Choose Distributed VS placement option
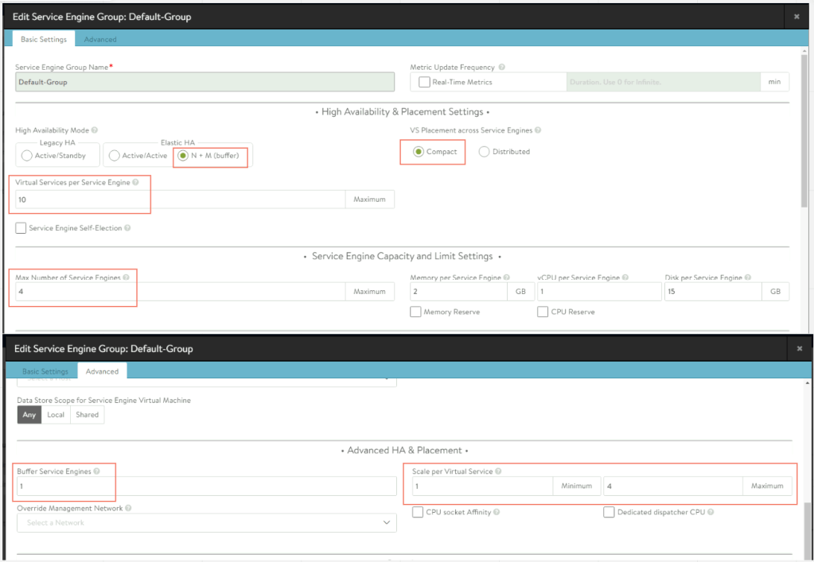 point(484,152)
